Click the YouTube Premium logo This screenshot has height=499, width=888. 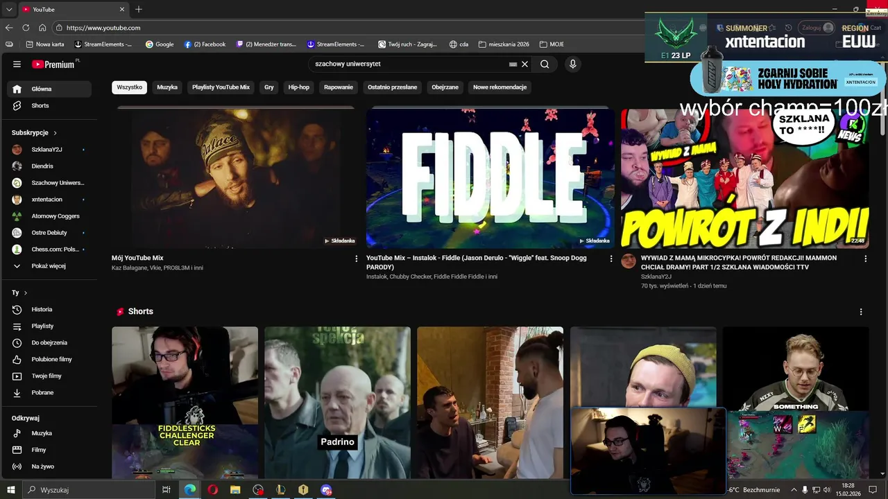coord(55,64)
